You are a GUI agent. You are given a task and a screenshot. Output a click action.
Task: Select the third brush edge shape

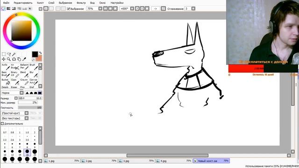36,93
